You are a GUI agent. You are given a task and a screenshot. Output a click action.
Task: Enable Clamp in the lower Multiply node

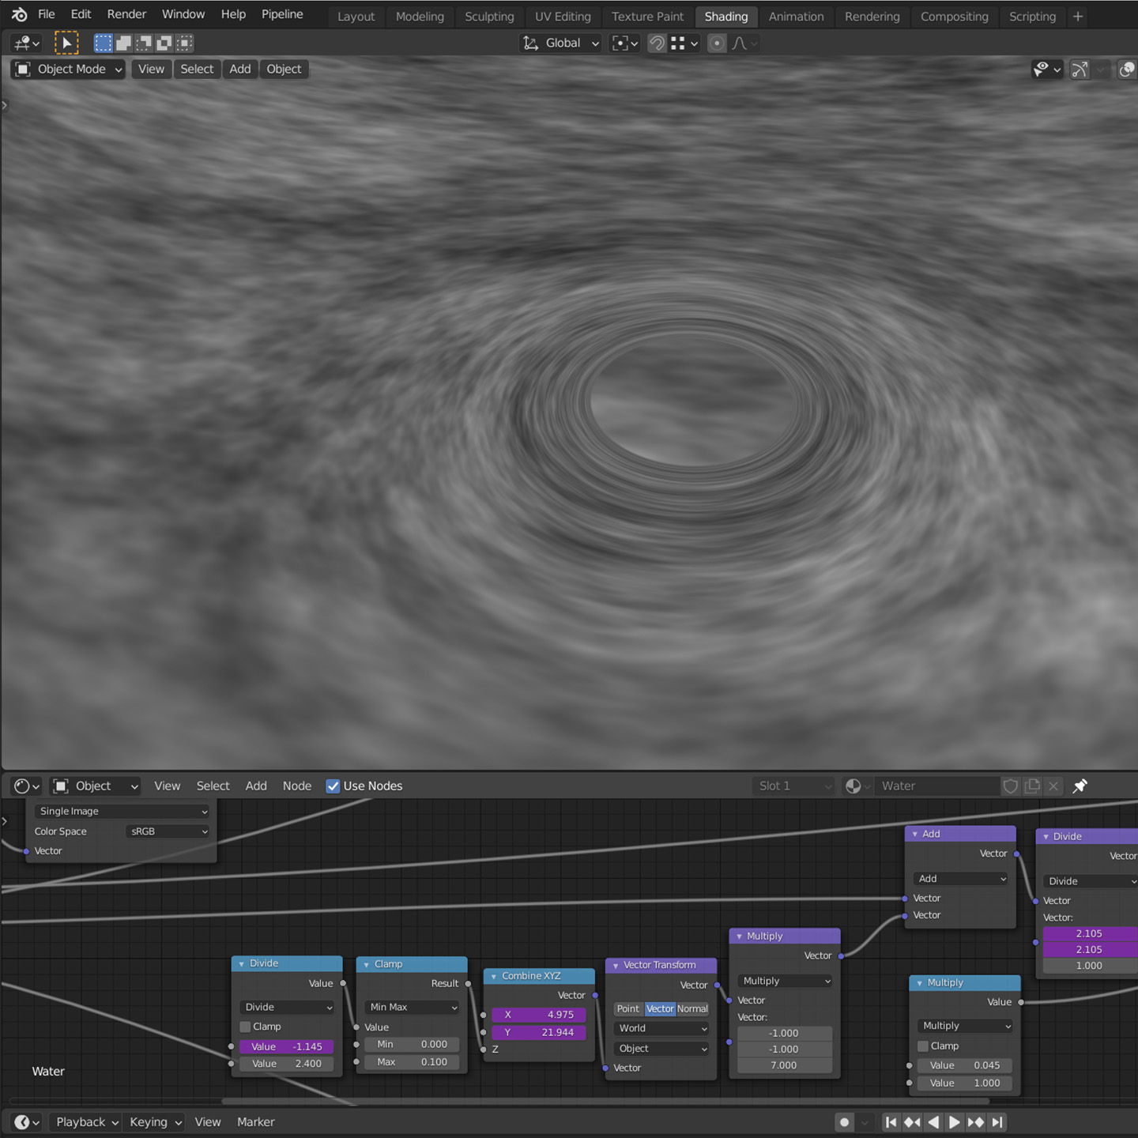pyautogui.click(x=922, y=1046)
